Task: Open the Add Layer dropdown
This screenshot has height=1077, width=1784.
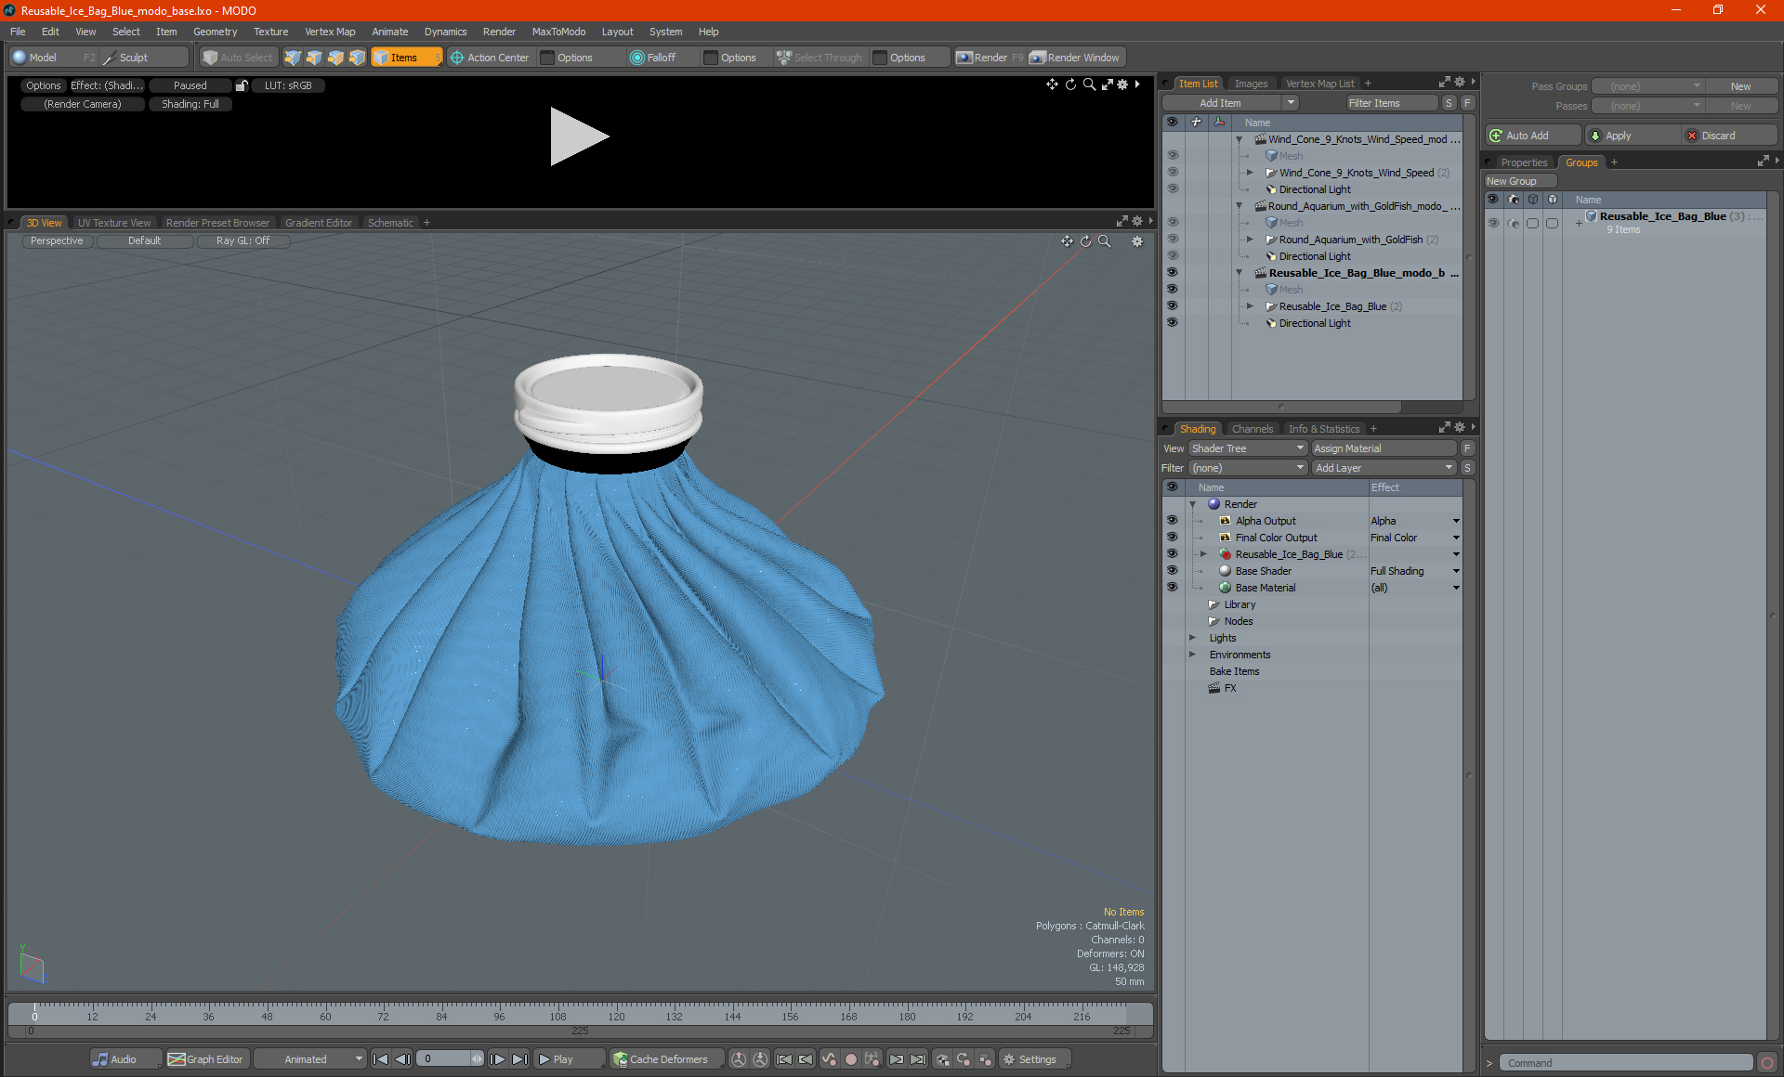Action: coord(1384,468)
